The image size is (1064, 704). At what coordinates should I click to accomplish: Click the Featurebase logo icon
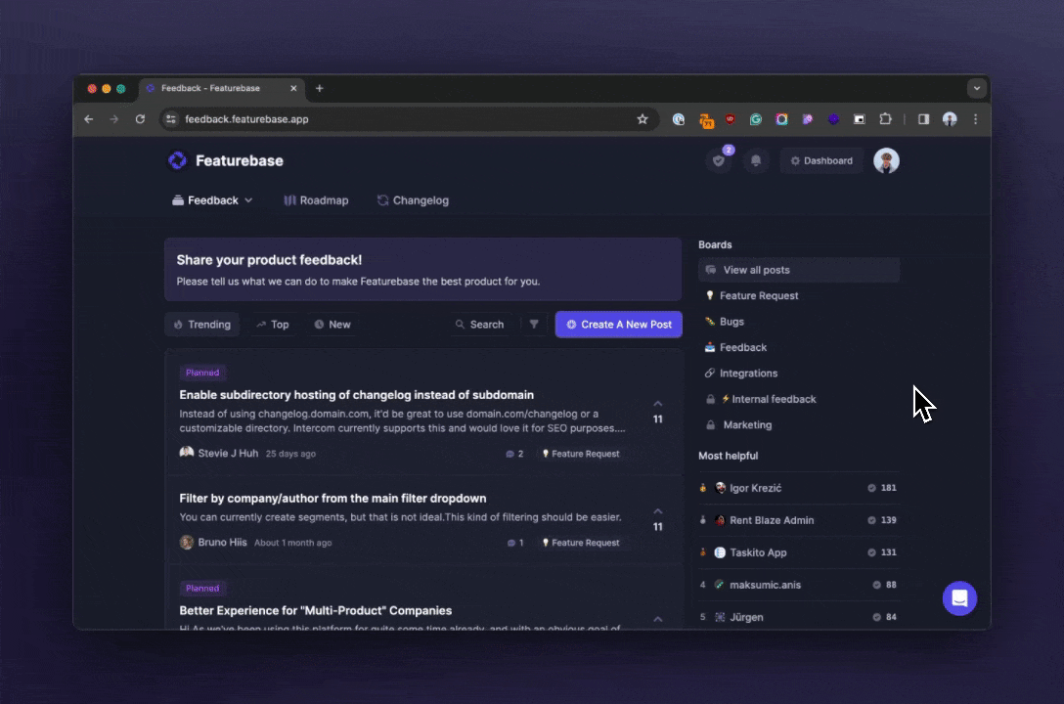(178, 160)
